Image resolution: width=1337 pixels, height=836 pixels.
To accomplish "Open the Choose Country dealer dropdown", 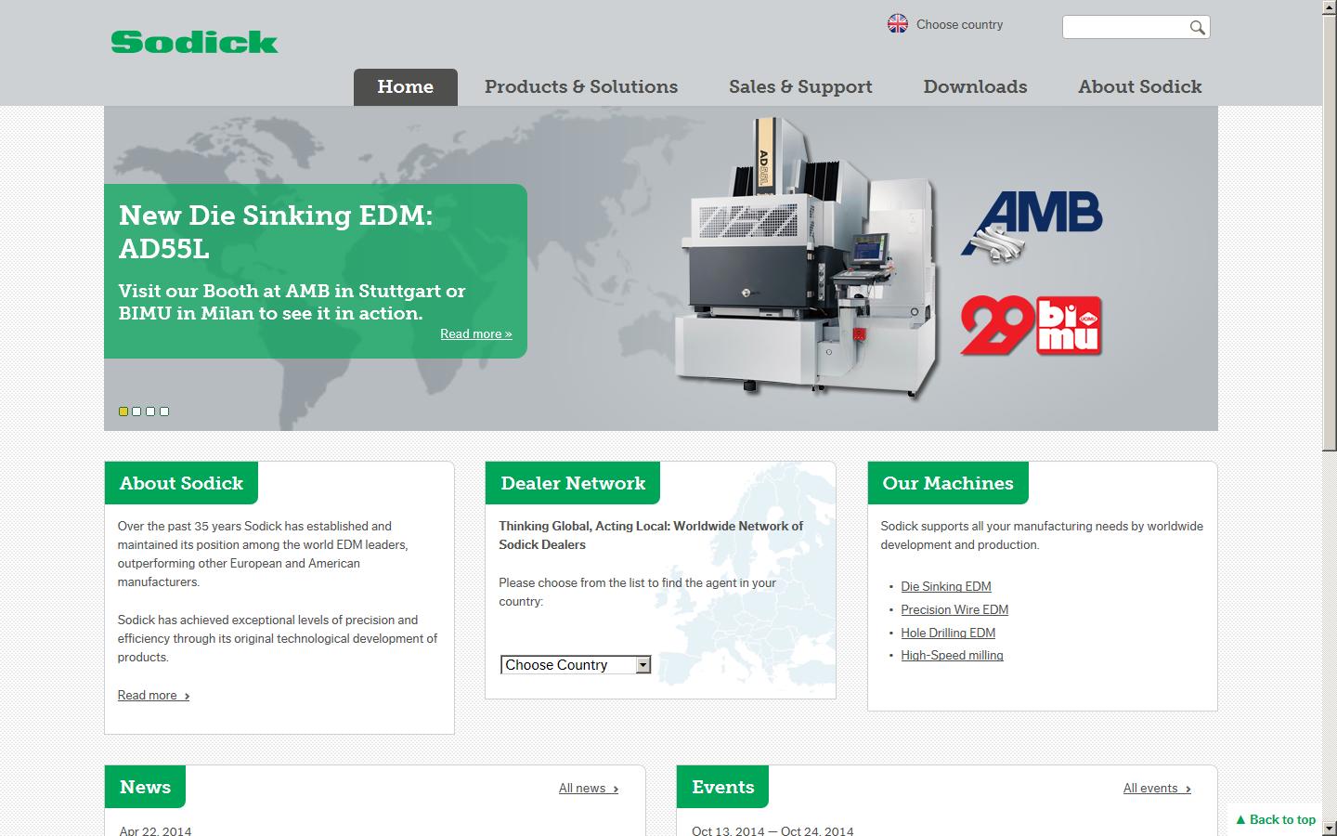I will (576, 665).
